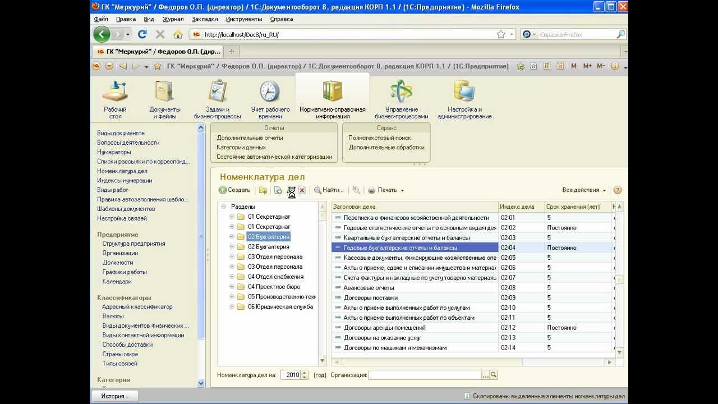Open the Документы и файлы section
This screenshot has height=404, width=718.
[165, 99]
